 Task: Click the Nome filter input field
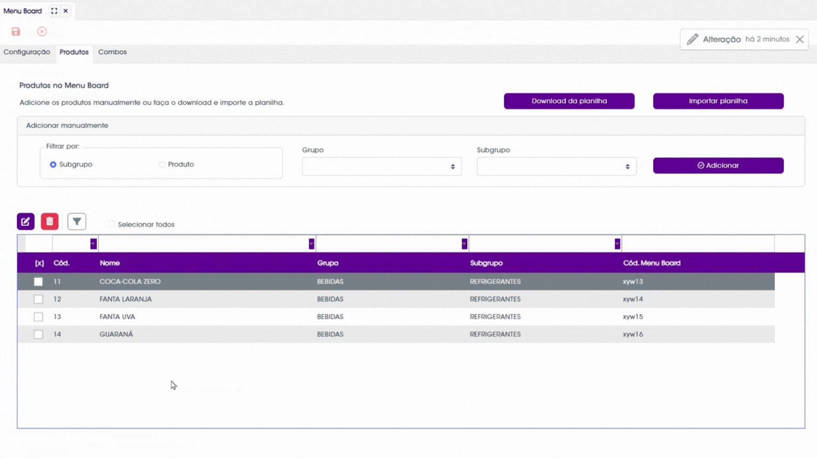[x=203, y=244]
